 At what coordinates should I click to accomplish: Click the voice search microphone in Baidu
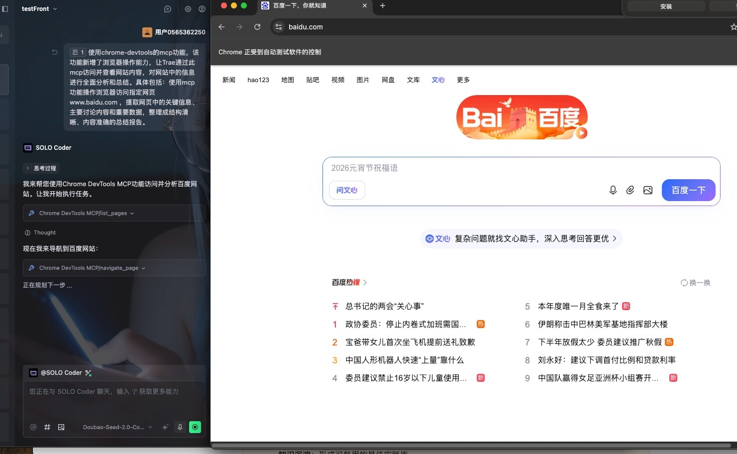click(613, 190)
